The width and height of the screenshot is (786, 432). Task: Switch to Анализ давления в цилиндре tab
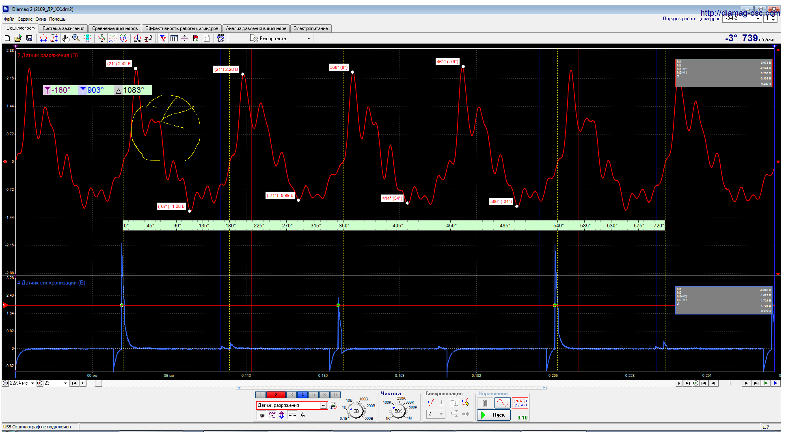256,28
